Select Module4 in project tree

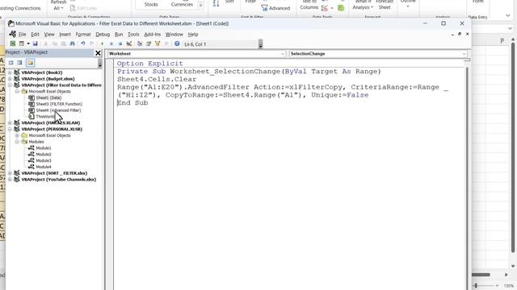(x=44, y=167)
